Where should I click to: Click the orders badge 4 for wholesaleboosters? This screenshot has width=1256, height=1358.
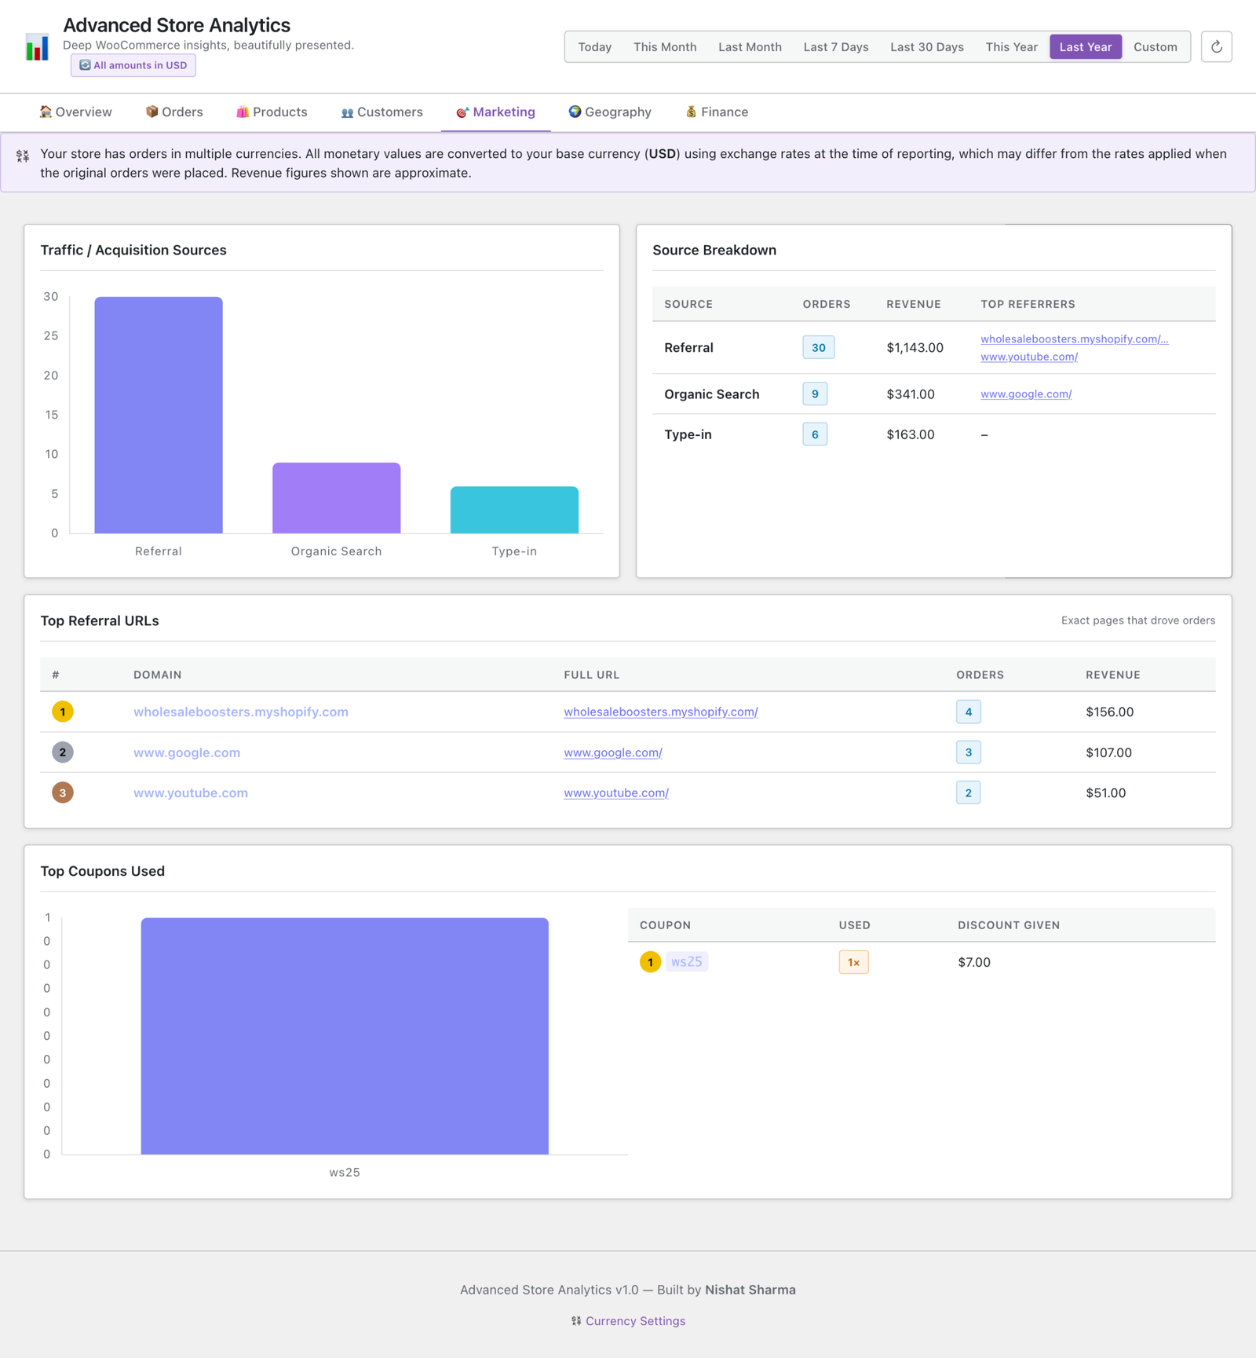coord(968,712)
